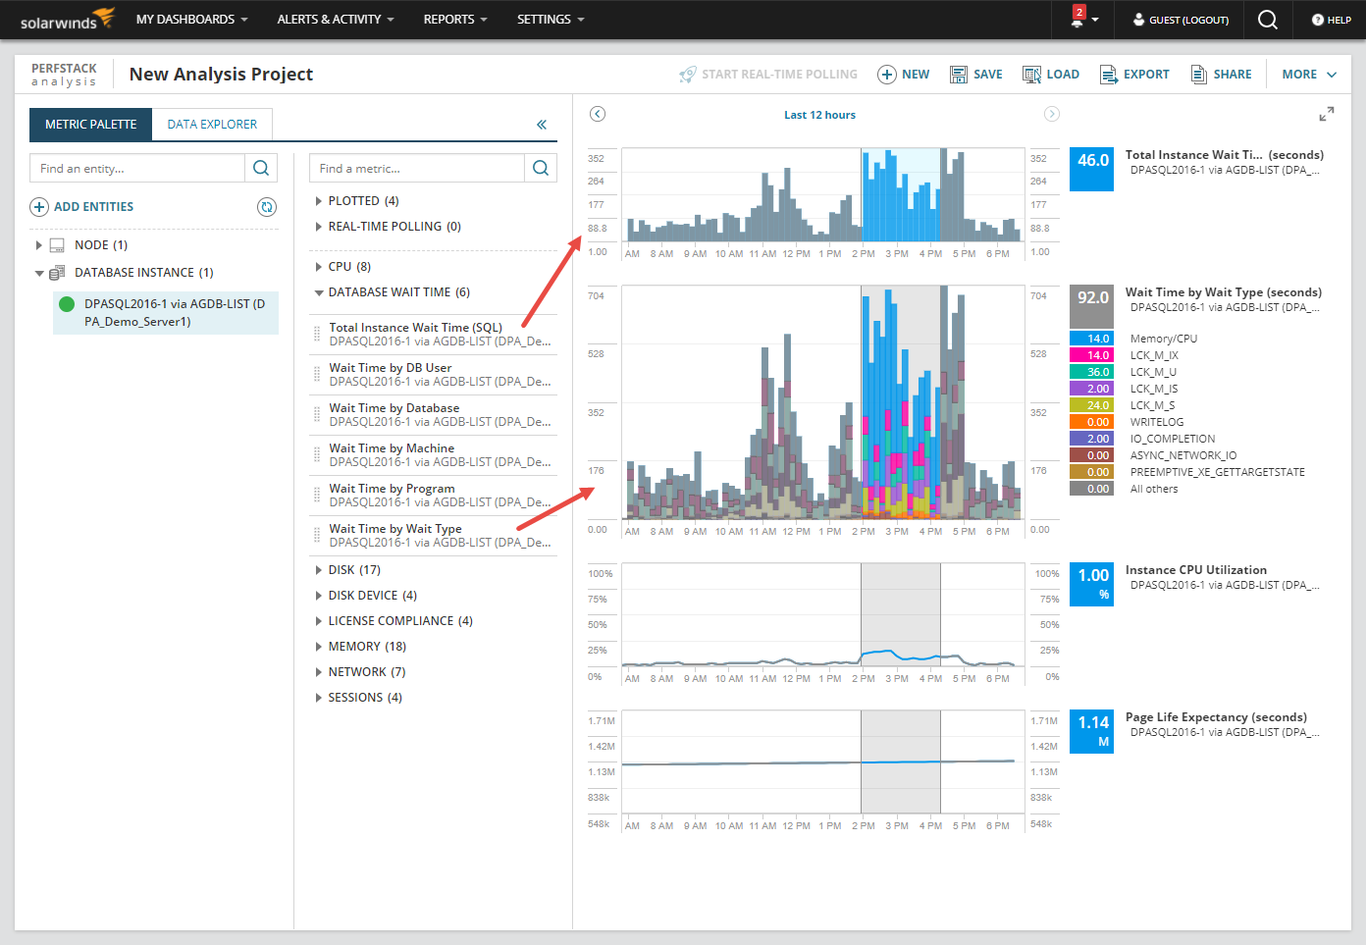The height and width of the screenshot is (945, 1366).
Task: Expand the Real-Time Polling (0) group
Action: 318,227
